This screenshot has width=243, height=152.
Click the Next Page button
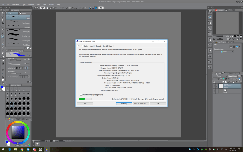pos(124,103)
